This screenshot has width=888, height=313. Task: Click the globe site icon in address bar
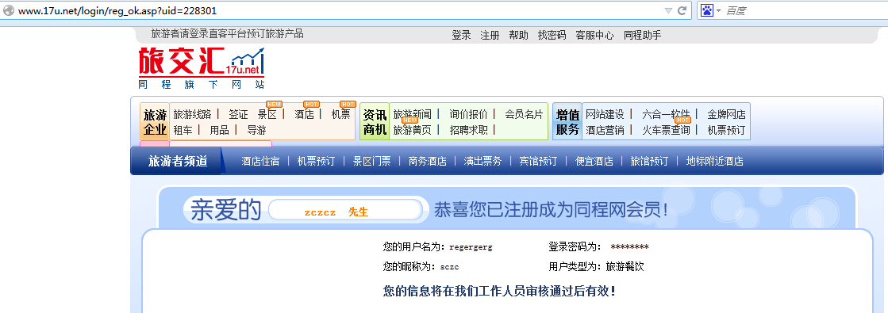(8, 10)
